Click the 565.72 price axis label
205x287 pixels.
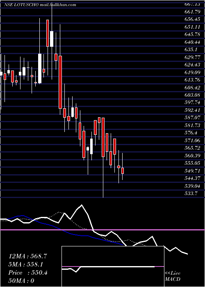[x=193, y=148]
